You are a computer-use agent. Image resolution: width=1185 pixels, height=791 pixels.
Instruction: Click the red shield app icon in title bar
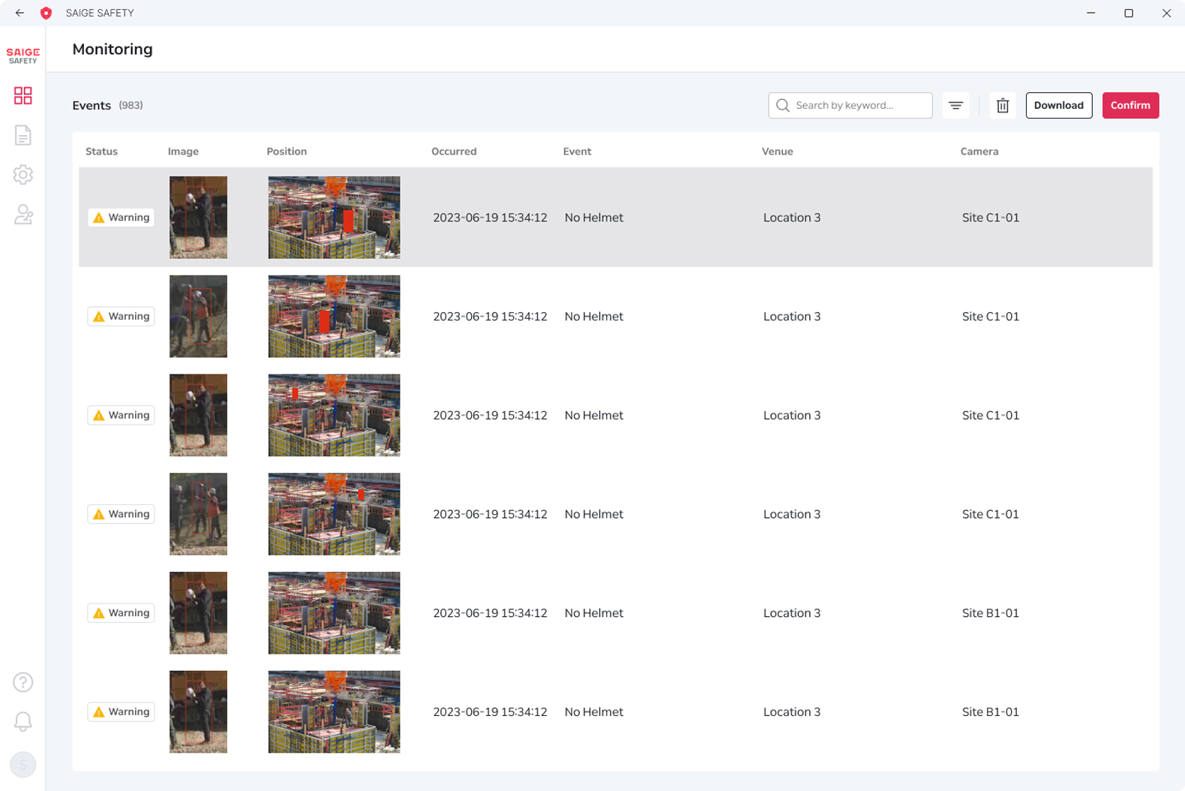[46, 13]
